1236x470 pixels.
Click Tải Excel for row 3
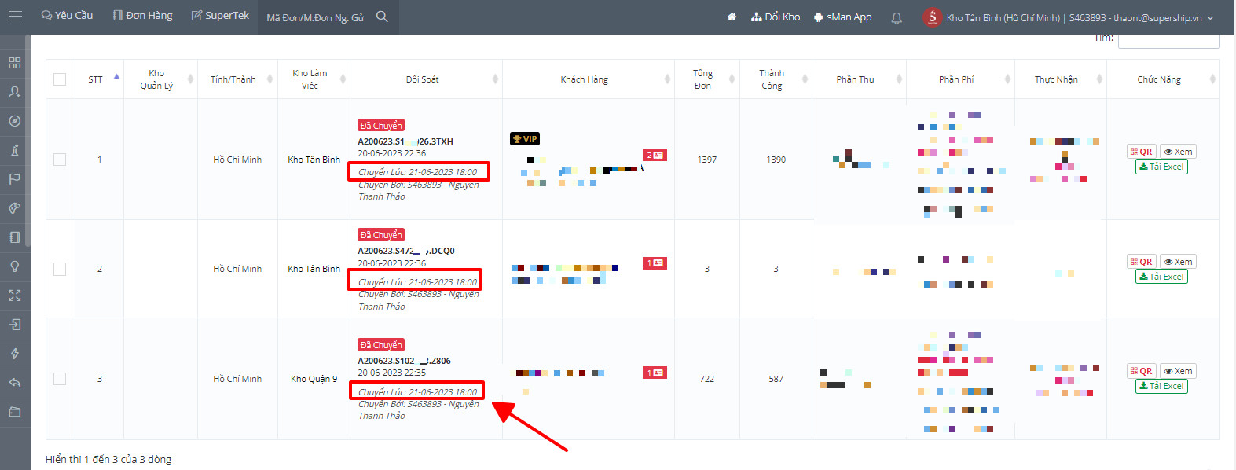(1161, 386)
